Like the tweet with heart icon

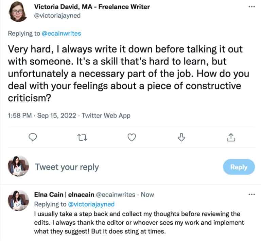click(131, 137)
